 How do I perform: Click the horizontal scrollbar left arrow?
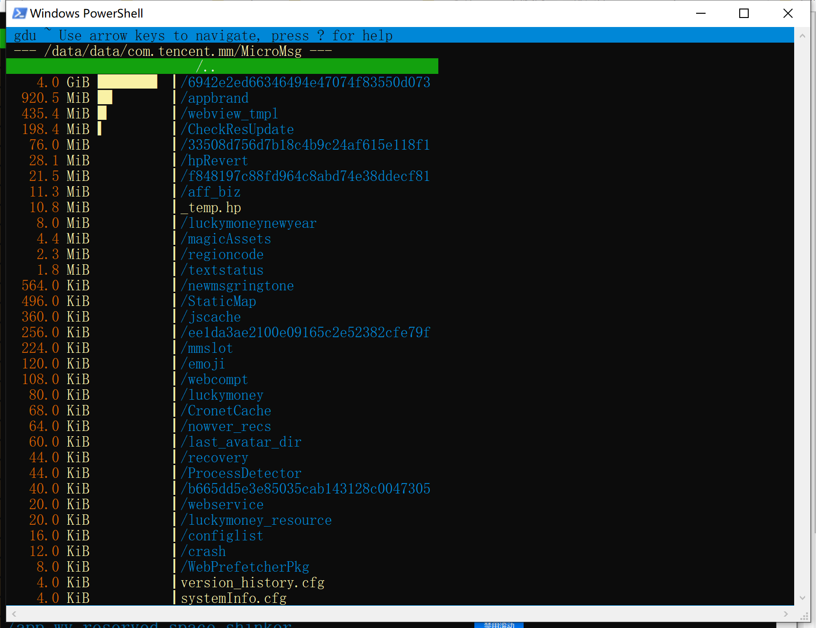tap(14, 614)
